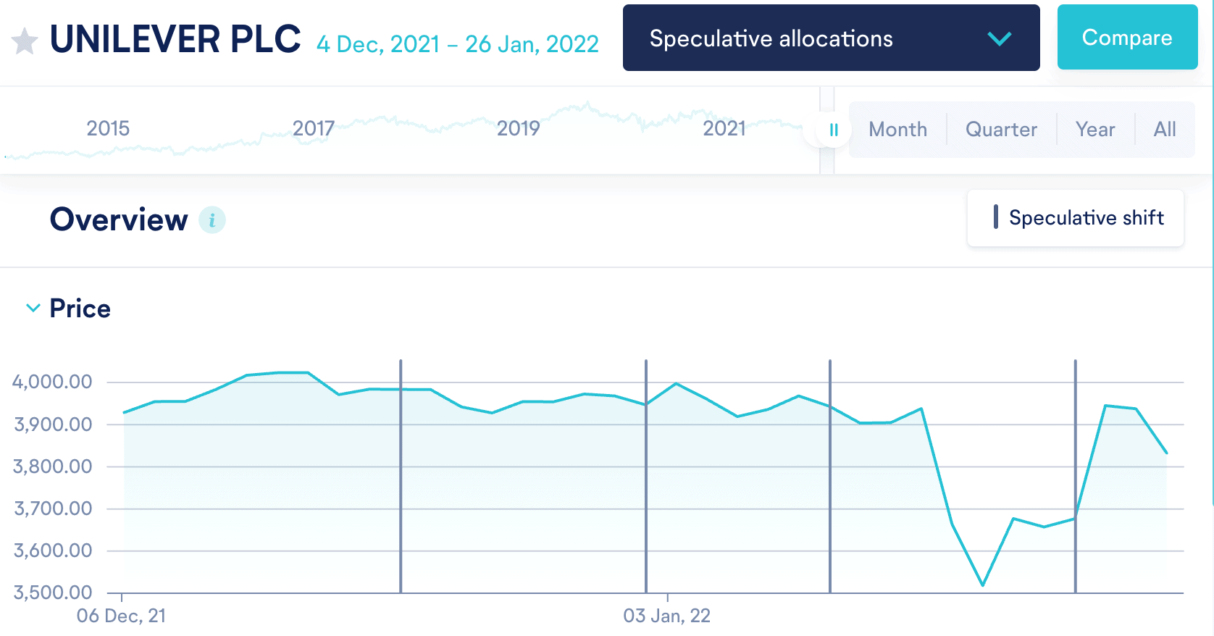Mark UNILEVER PLC as favorite with star
The height and width of the screenshot is (636, 1214).
click(25, 41)
